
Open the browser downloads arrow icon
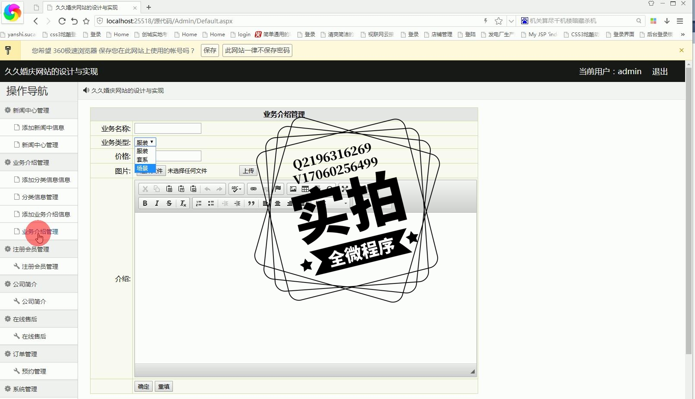pos(667,21)
